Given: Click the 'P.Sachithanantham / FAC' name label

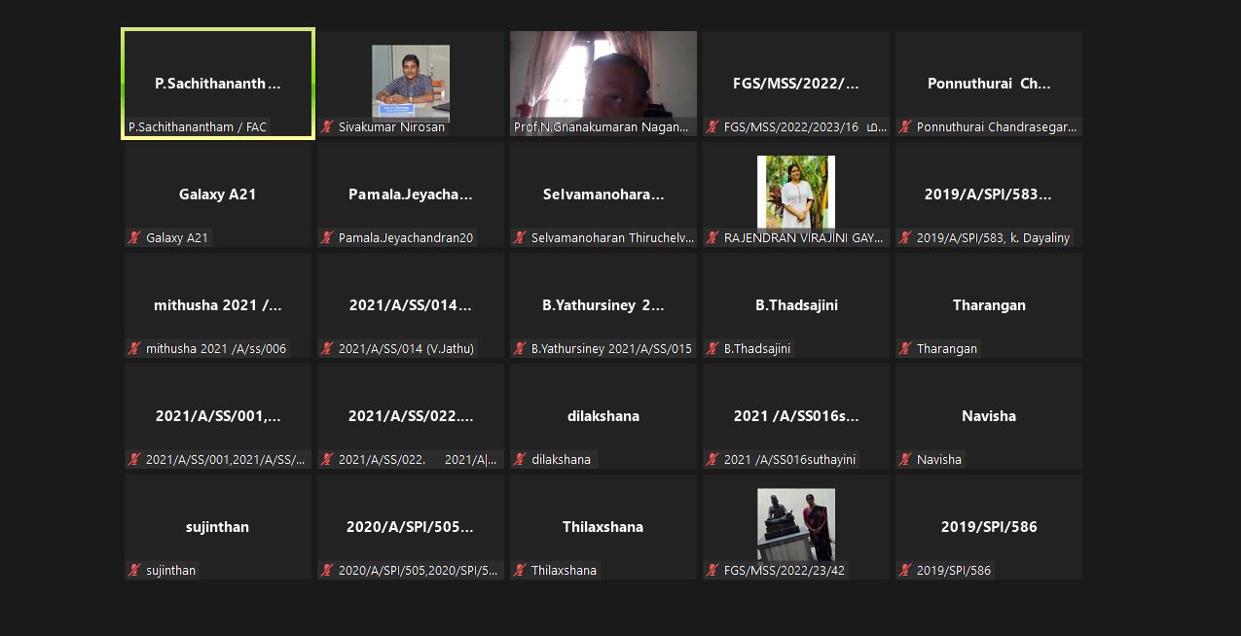Looking at the screenshot, I should pos(198,127).
